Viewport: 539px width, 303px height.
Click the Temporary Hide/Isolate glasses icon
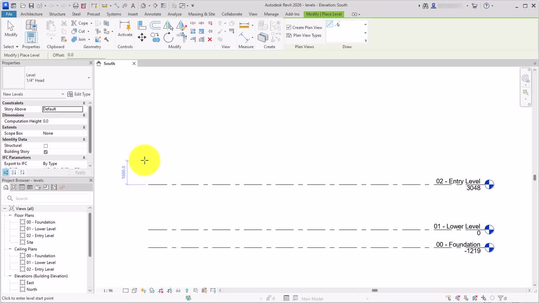click(178, 290)
